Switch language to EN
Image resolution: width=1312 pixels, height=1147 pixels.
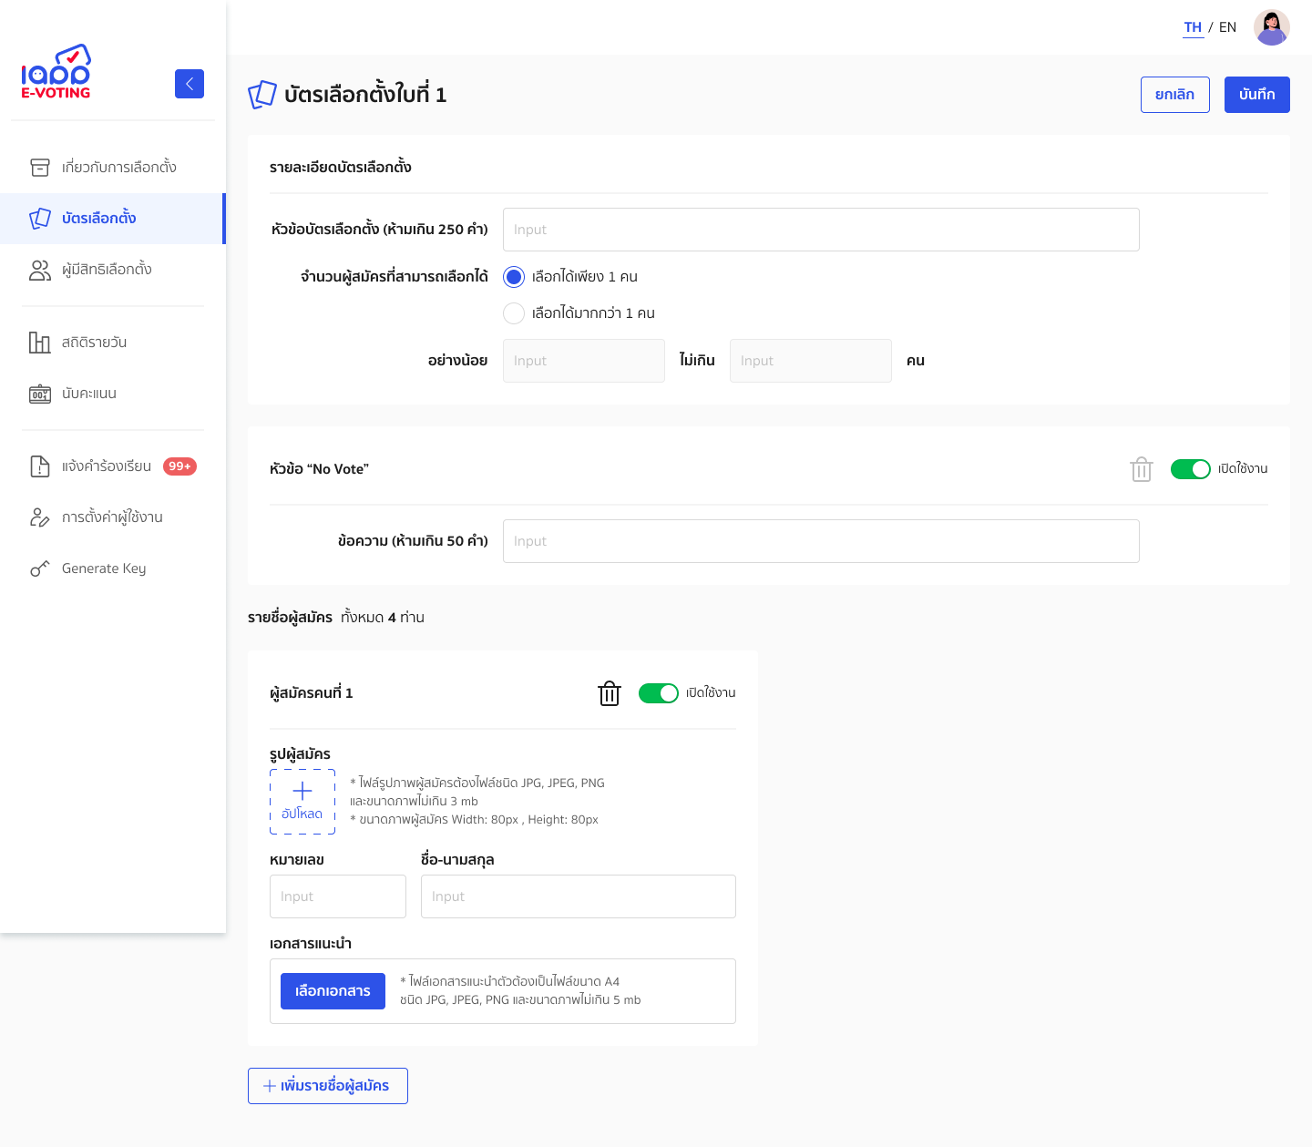1227,27
